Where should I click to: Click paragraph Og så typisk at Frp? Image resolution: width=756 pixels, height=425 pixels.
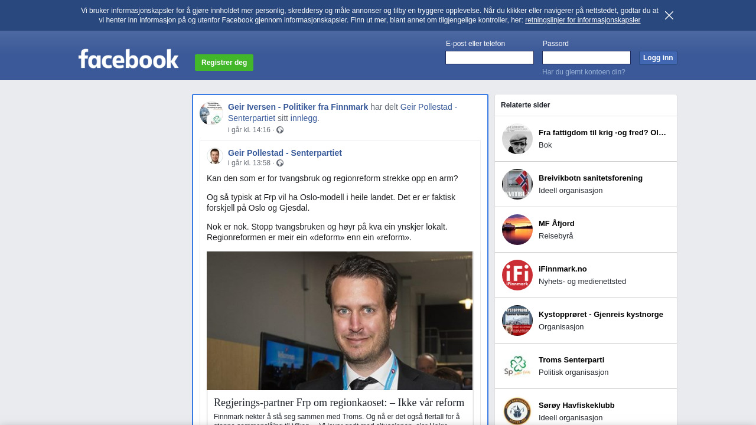(331, 202)
